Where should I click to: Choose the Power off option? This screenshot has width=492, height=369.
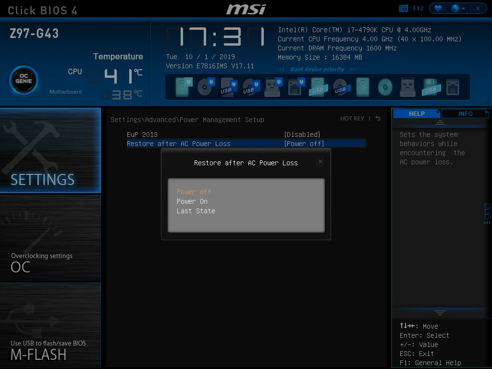point(194,192)
